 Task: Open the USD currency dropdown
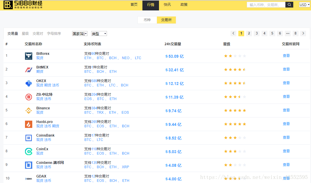pos(304,5)
